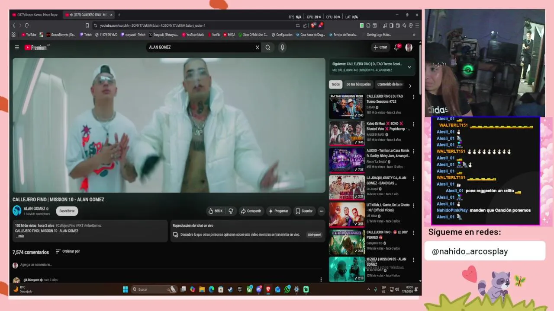
Task: Open File Explorer from taskbar
Action: click(202, 289)
